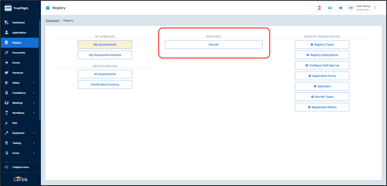
Task: Expand the Equipment menu chevron
Action: point(34,133)
